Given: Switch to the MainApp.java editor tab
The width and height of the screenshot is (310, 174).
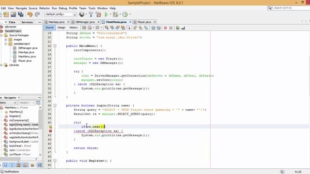Looking at the screenshot, I should click(56, 22).
